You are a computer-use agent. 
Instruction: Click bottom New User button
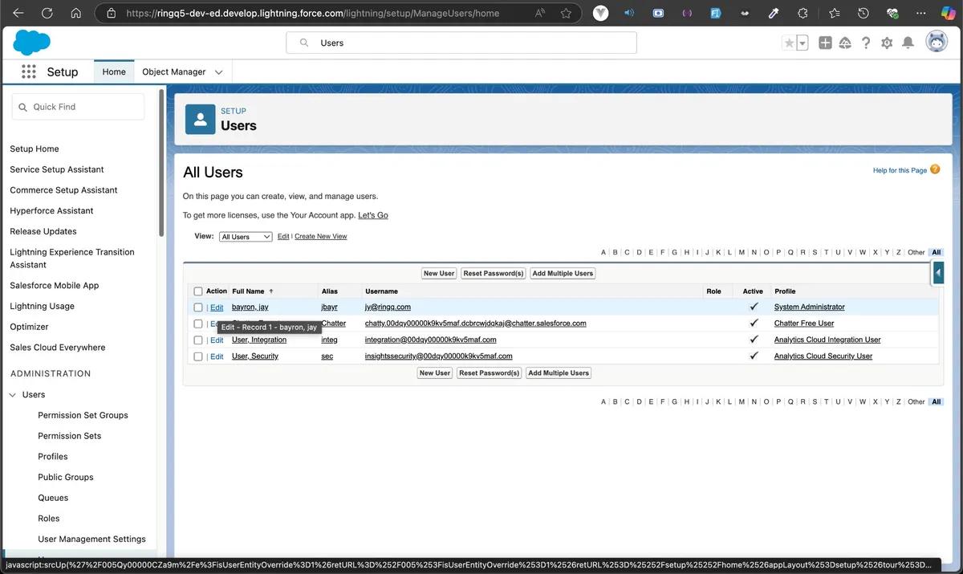coord(435,372)
